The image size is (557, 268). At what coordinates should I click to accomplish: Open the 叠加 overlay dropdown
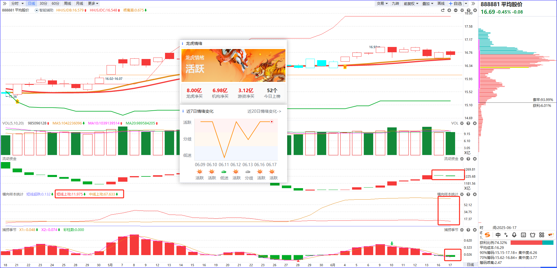428,4
